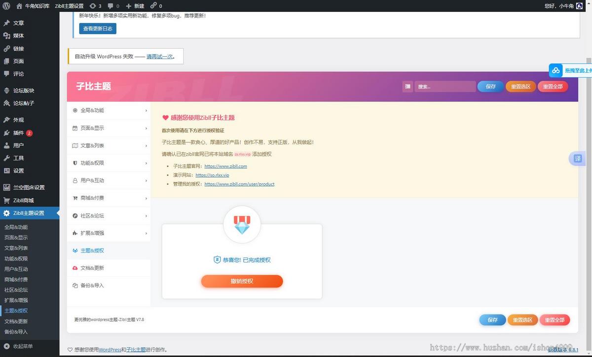Click the 查看更新日志 button
The image size is (592, 357).
coord(98,29)
